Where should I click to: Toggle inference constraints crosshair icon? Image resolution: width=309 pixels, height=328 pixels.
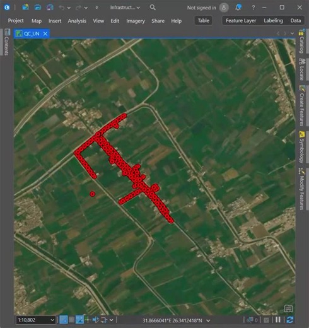coord(87,320)
